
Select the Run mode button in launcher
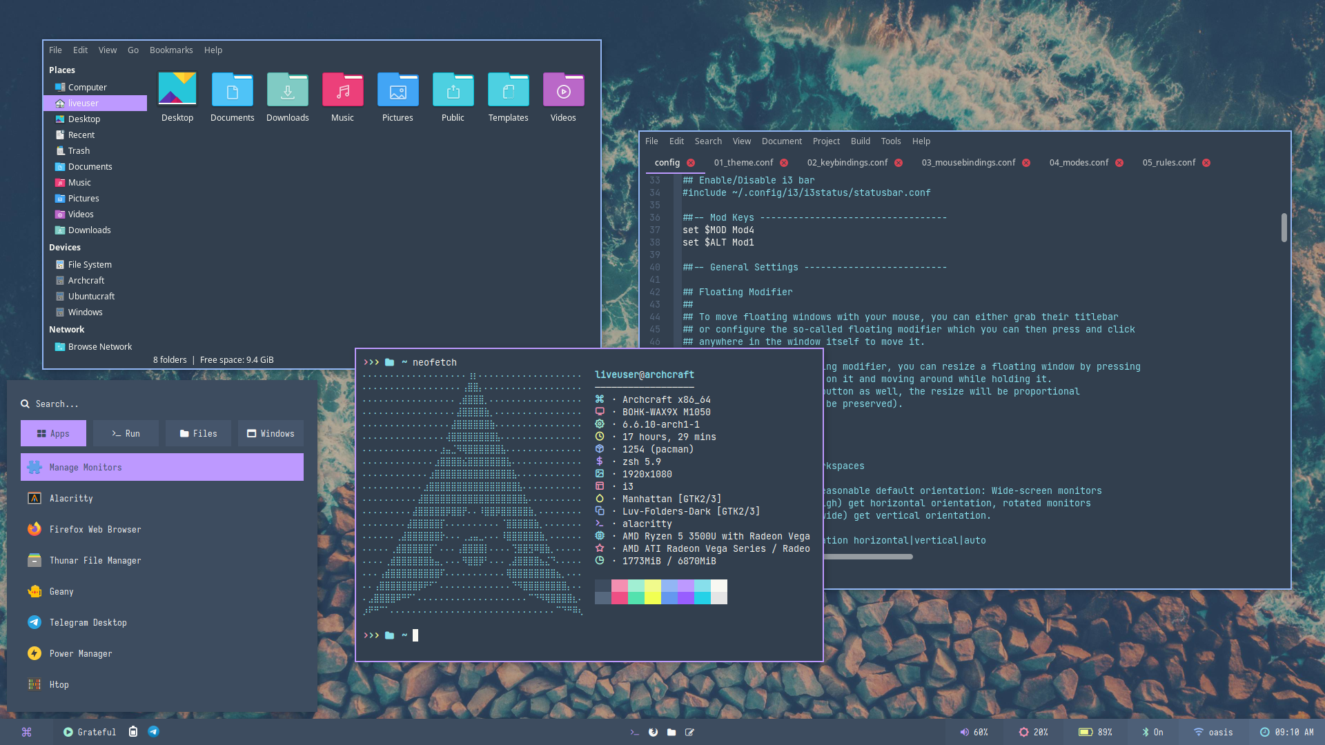click(126, 433)
